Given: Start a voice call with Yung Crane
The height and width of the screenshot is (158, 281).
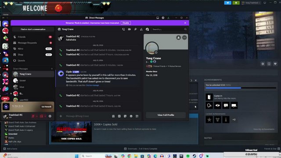Looking at the screenshot, I should tap(123, 29).
